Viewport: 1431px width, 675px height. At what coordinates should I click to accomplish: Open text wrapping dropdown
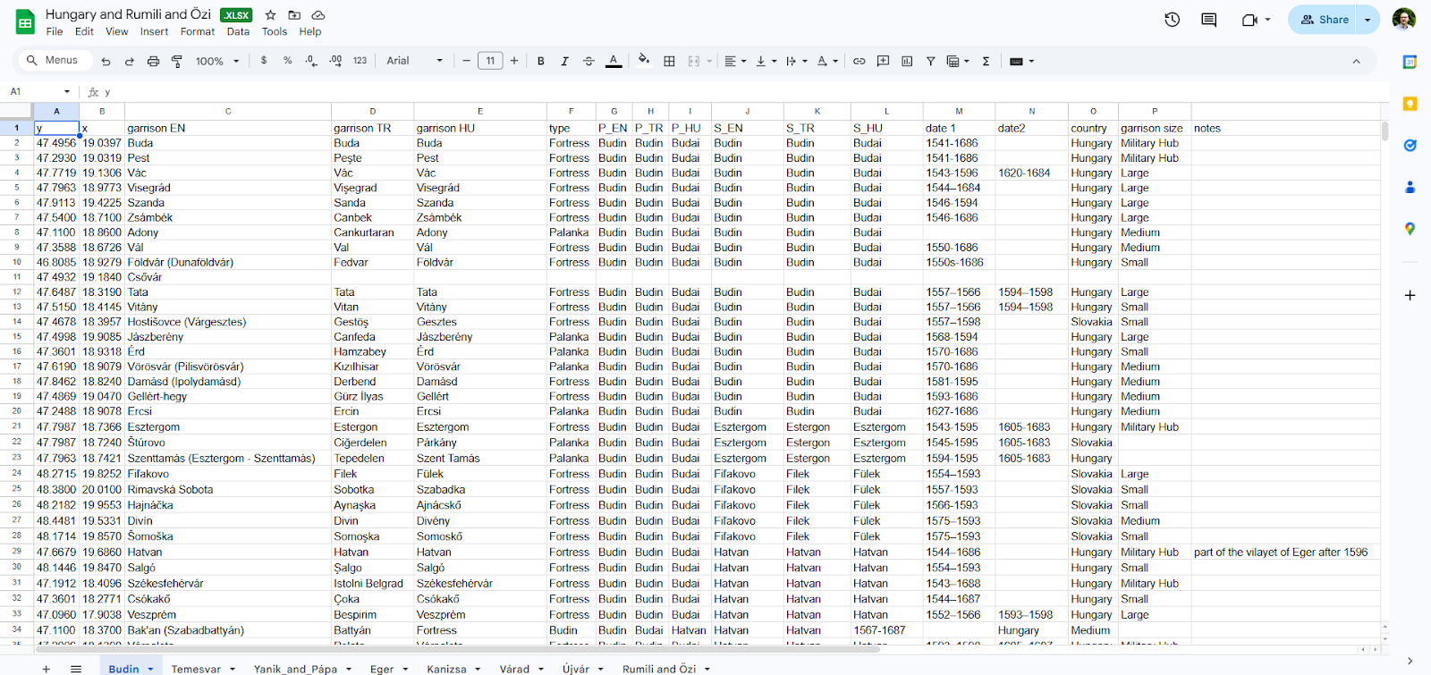point(797,61)
